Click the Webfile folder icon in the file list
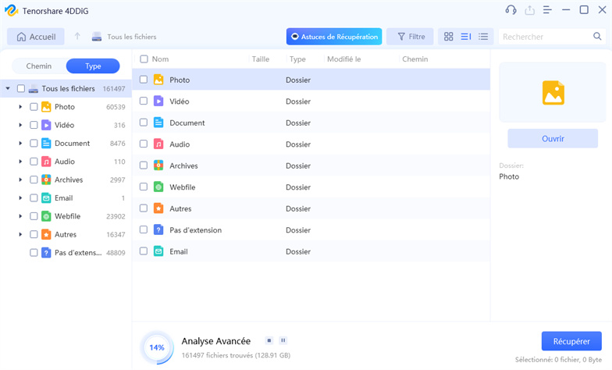The width and height of the screenshot is (612, 370). [x=158, y=187]
